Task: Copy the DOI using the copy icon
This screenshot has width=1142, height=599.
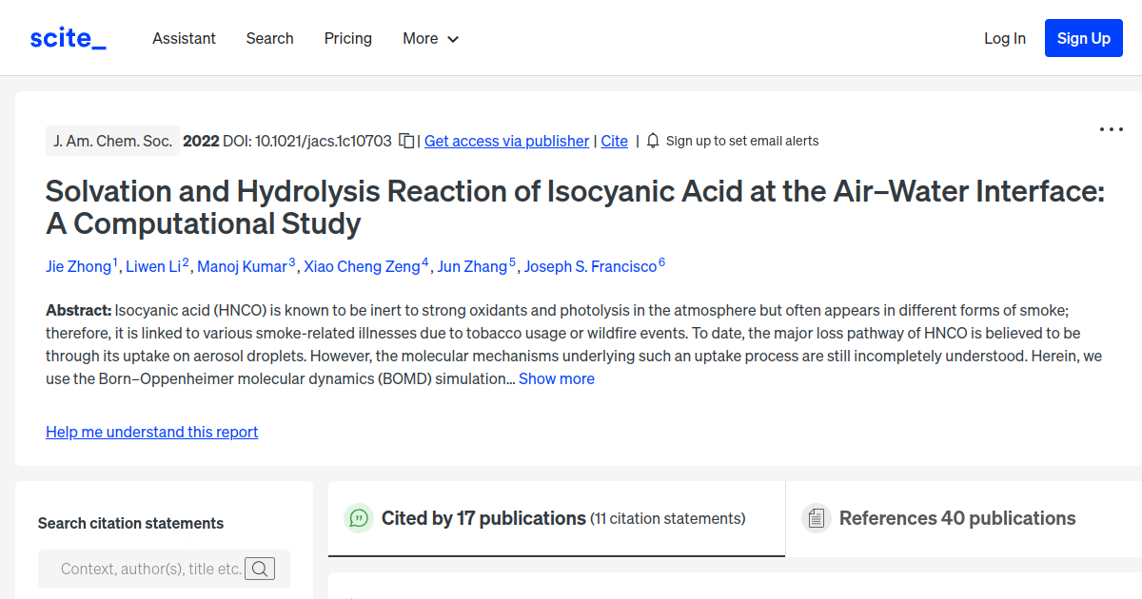Action: [407, 140]
